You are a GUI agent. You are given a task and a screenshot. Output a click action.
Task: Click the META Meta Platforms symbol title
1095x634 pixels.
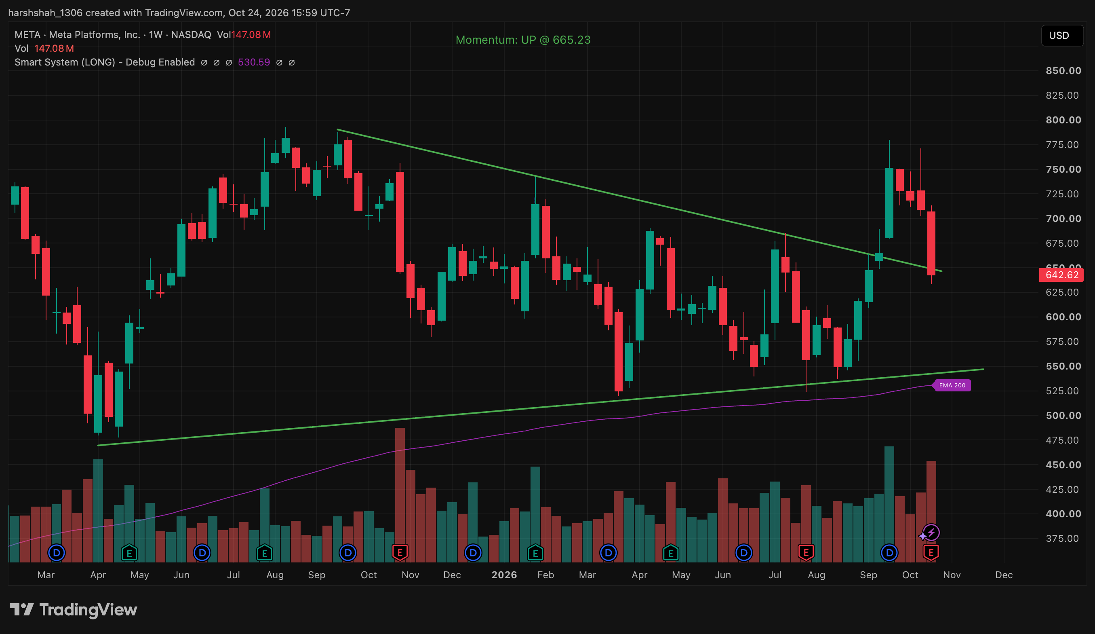(113, 35)
